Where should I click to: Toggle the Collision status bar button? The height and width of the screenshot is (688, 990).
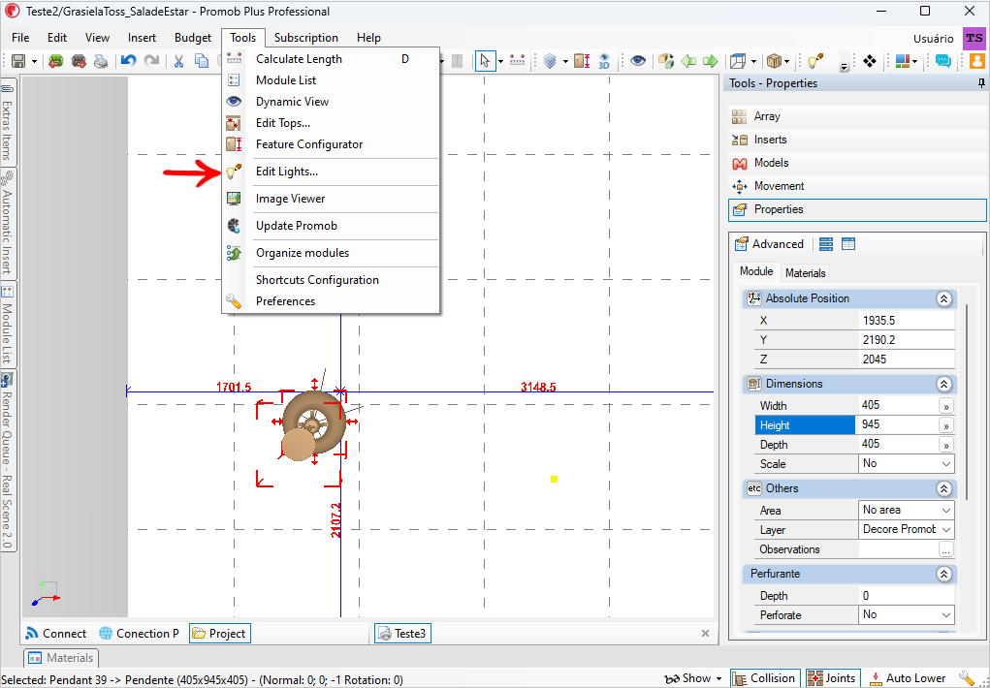pos(765,678)
